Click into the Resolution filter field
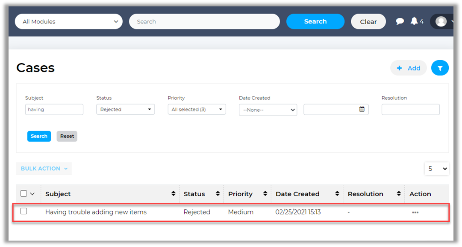This screenshot has height=247, width=462. pyautogui.click(x=410, y=110)
